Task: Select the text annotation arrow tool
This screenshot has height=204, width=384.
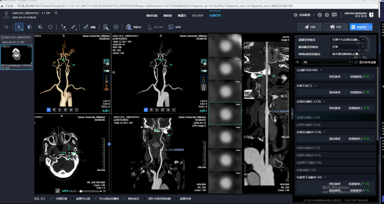Action: (x=63, y=27)
